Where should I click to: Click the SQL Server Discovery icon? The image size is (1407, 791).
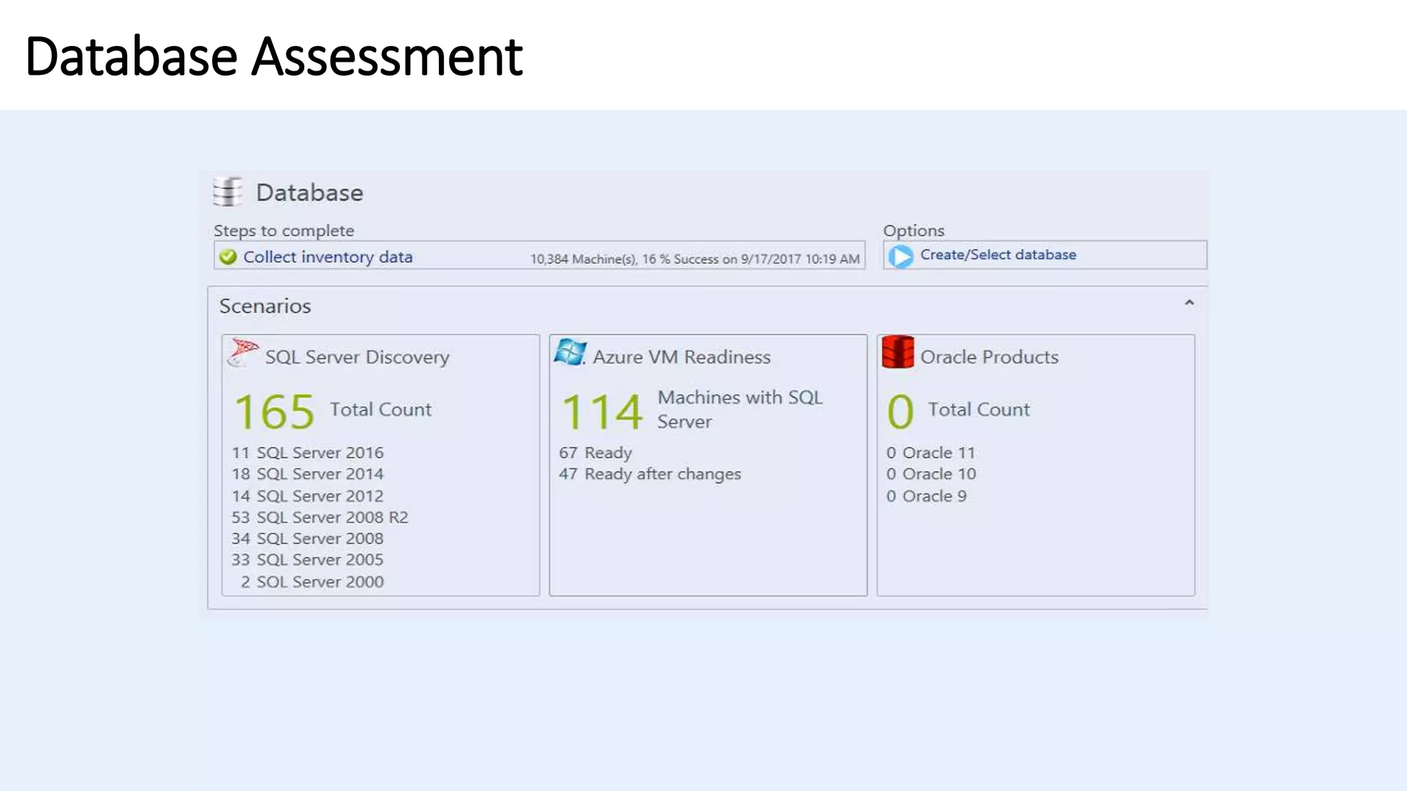pyautogui.click(x=243, y=353)
